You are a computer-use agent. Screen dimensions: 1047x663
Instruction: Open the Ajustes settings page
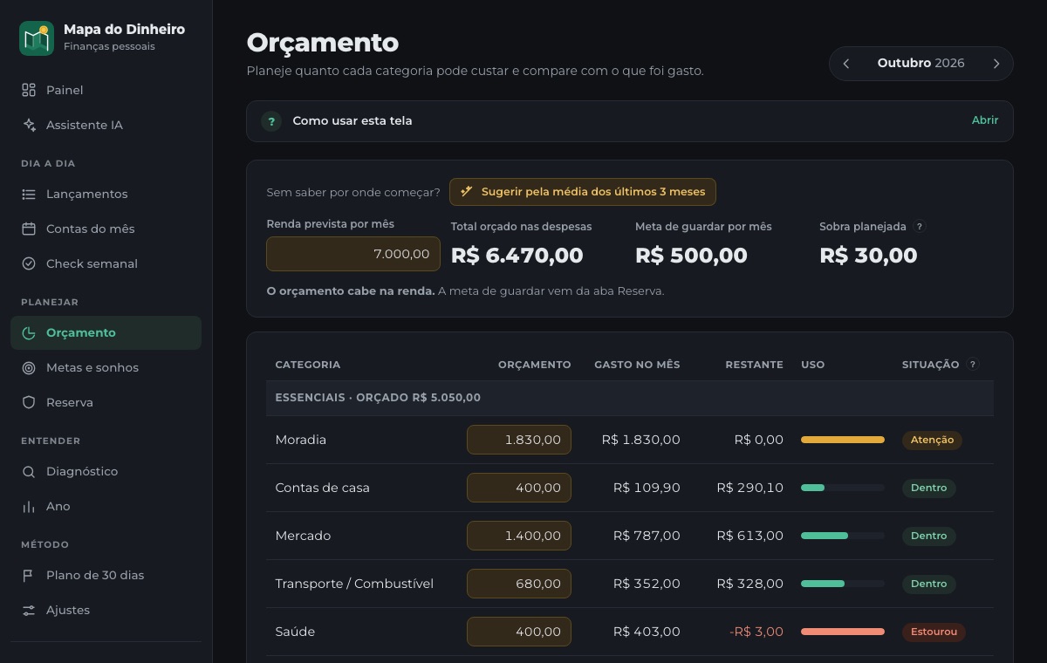tap(106, 610)
